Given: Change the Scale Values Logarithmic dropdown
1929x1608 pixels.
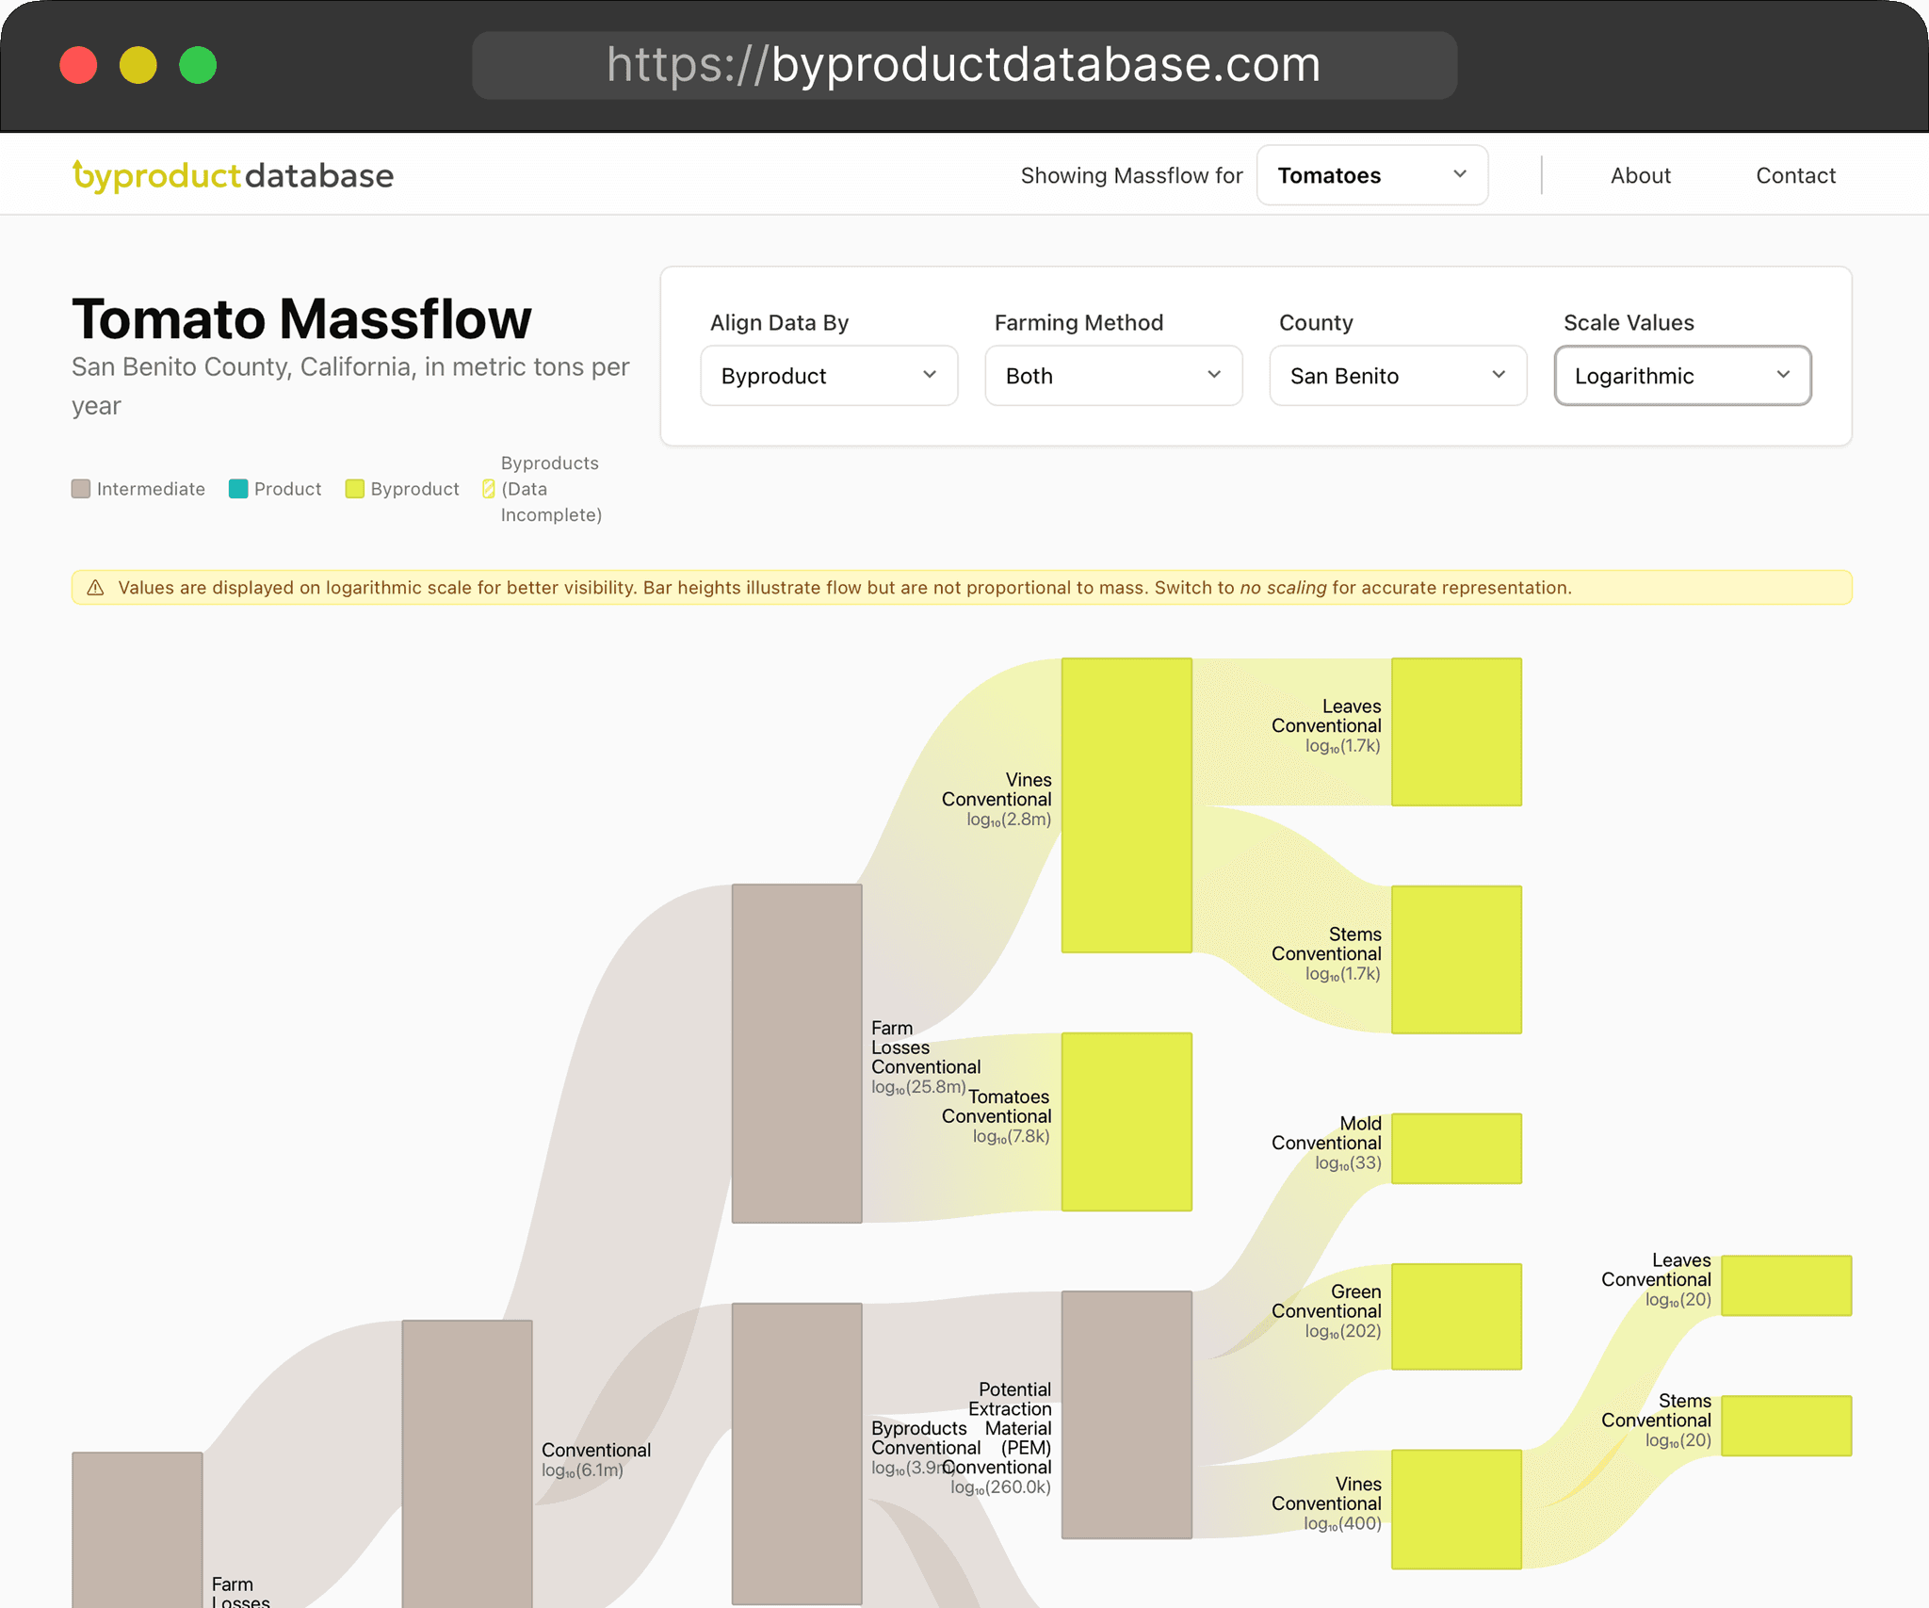Looking at the screenshot, I should [1682, 376].
